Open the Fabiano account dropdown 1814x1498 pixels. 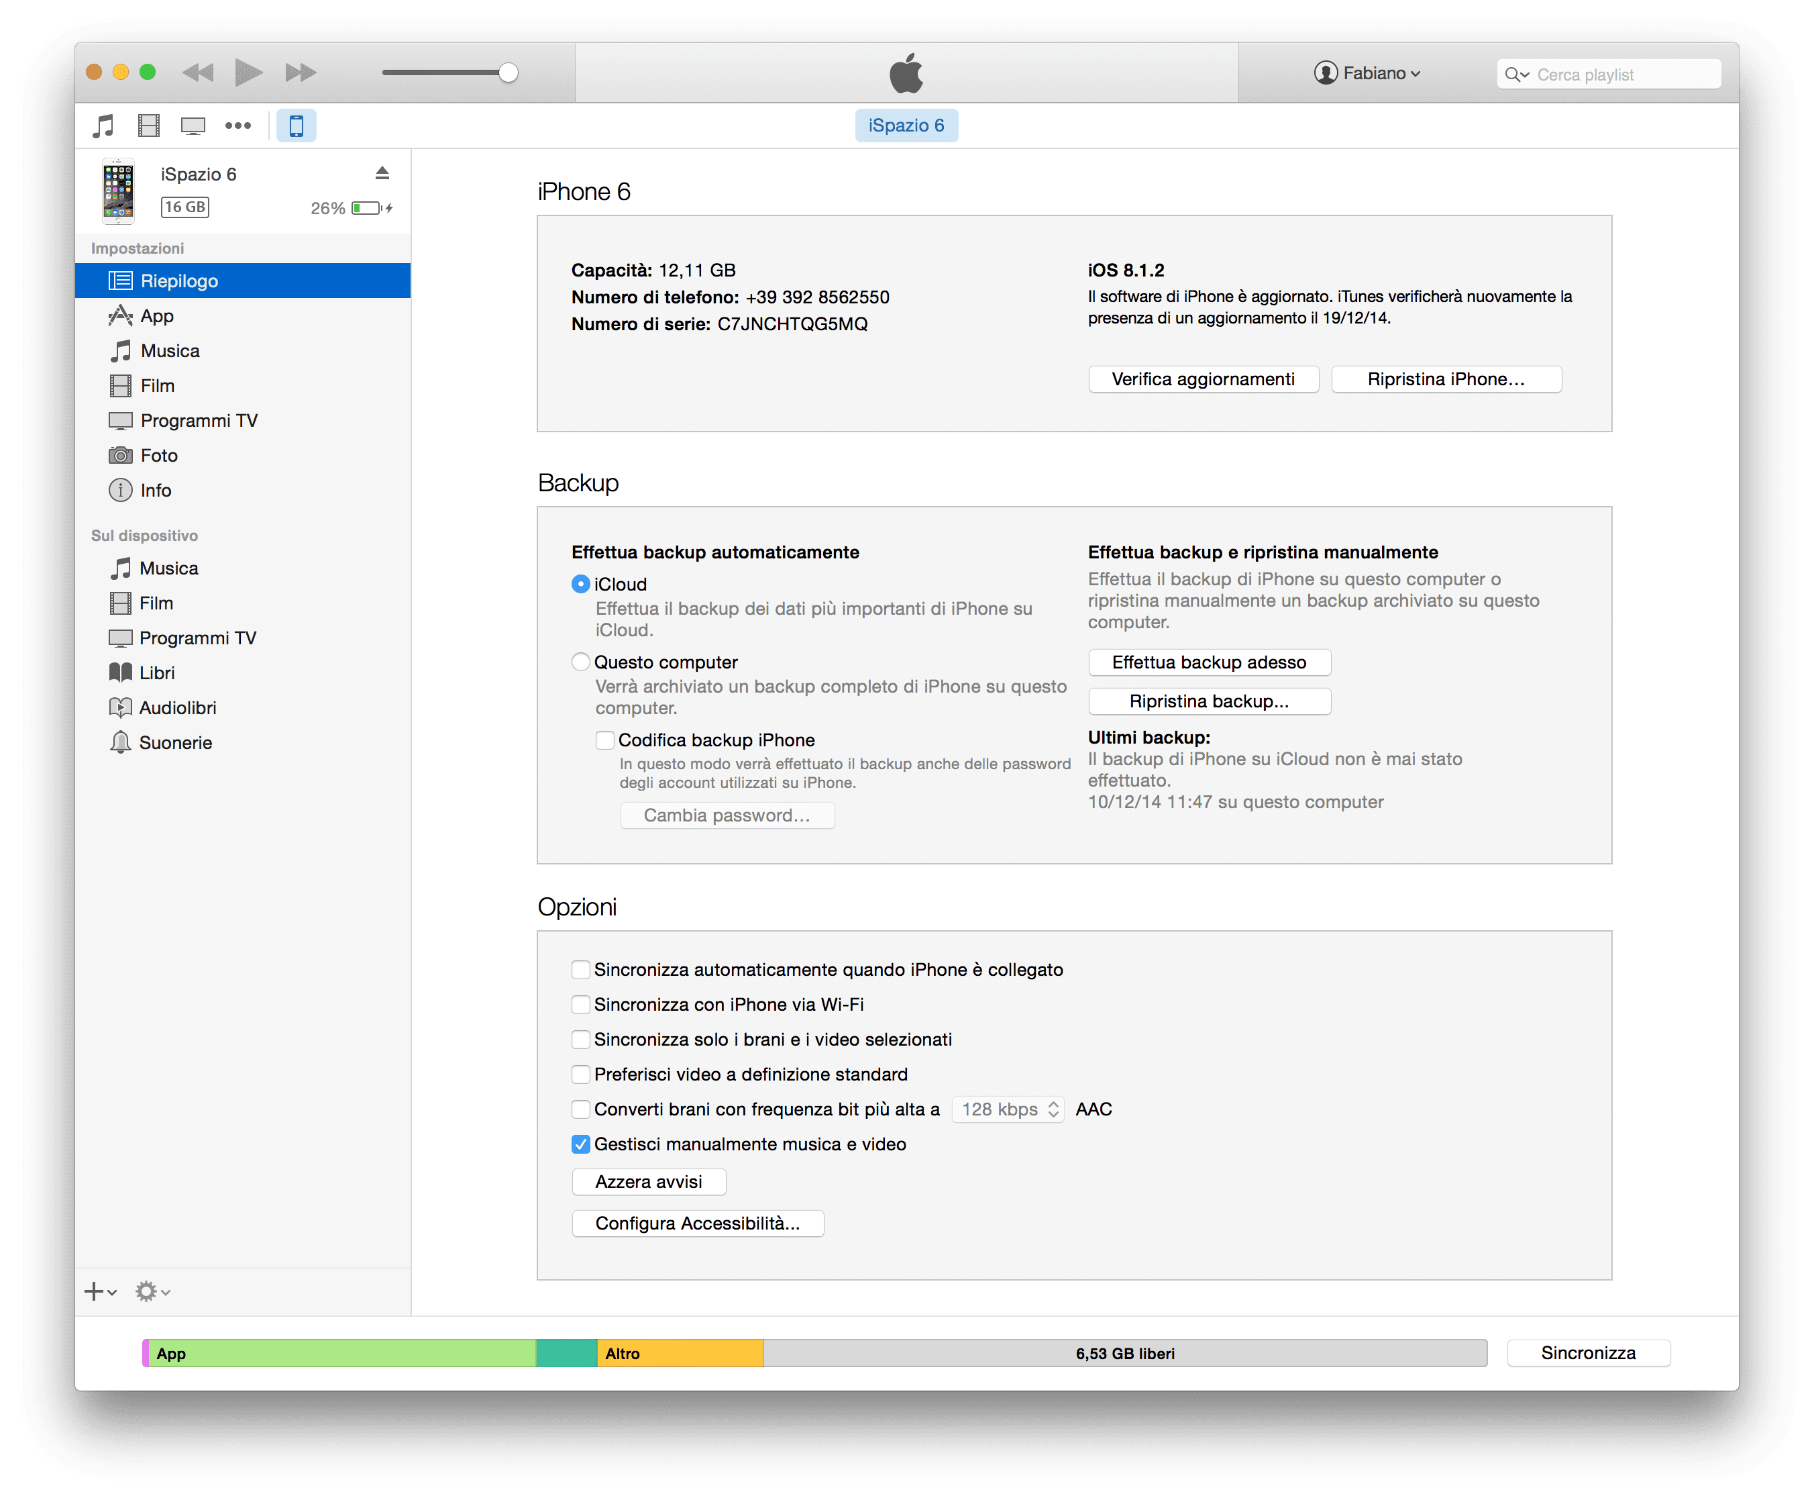coord(1367,73)
